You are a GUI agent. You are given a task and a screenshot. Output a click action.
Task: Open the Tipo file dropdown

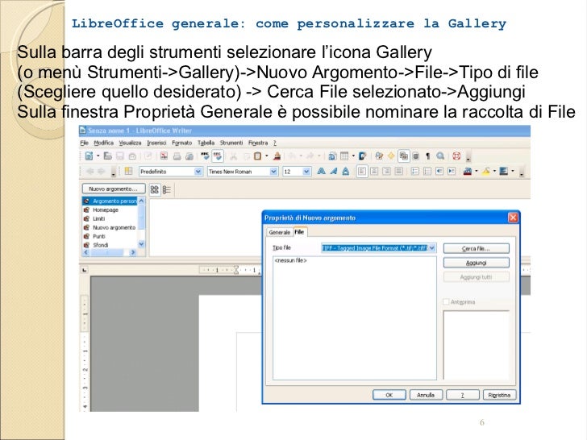(x=432, y=247)
